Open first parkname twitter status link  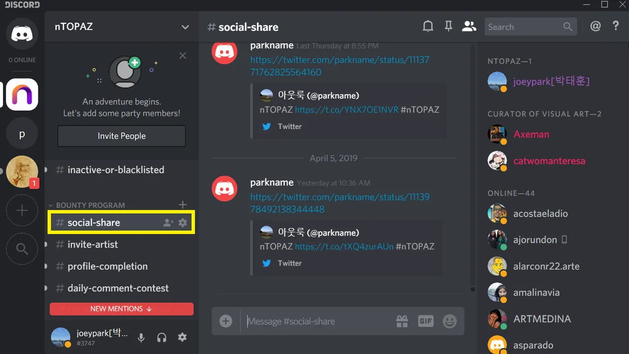[x=340, y=66]
